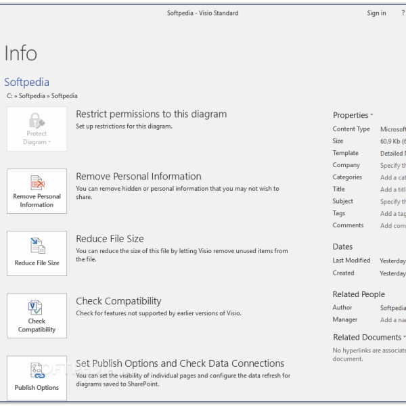Click the Tags property field
The height and width of the screenshot is (406, 406).
392,213
